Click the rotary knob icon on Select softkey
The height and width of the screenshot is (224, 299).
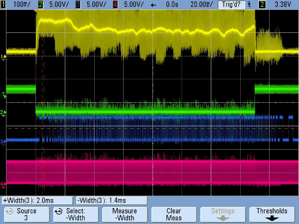[58, 212]
